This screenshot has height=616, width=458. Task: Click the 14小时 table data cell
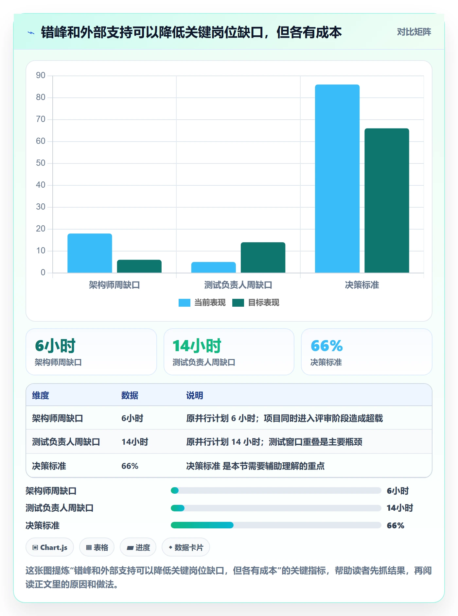tap(135, 442)
